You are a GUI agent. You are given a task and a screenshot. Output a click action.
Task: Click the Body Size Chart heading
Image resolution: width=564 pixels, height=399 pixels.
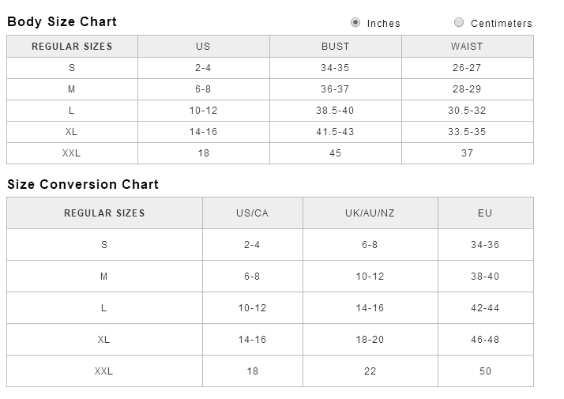(x=62, y=21)
